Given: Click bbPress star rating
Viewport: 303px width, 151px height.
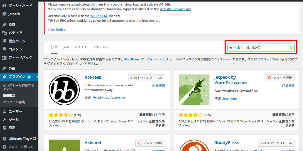Looking at the screenshot, I should click(61, 115).
